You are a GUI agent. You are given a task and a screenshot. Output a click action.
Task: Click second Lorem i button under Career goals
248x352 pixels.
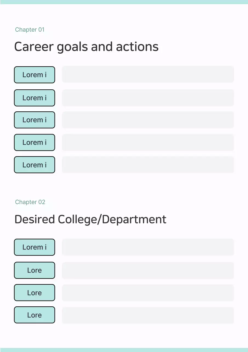tap(35, 98)
